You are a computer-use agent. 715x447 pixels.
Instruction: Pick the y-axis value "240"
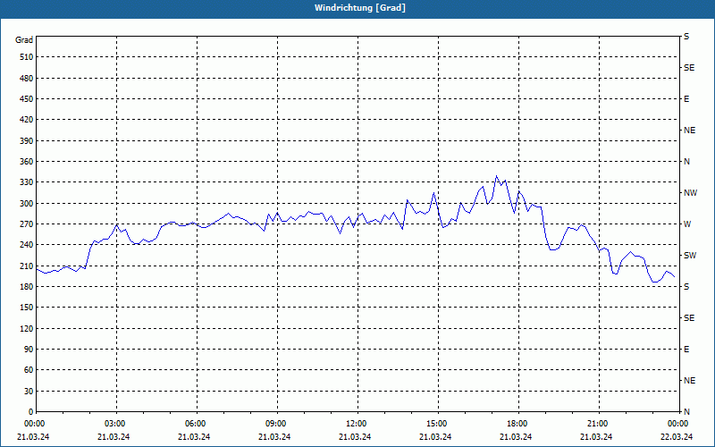point(27,245)
